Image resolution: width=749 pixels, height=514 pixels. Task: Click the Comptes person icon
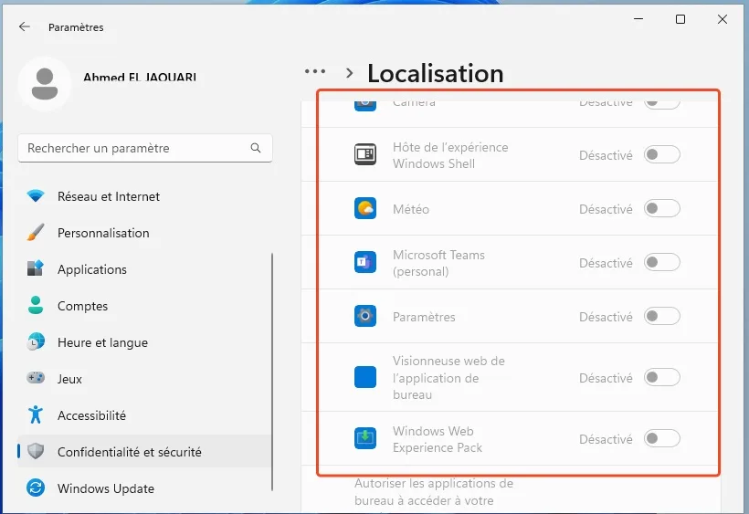coord(36,305)
